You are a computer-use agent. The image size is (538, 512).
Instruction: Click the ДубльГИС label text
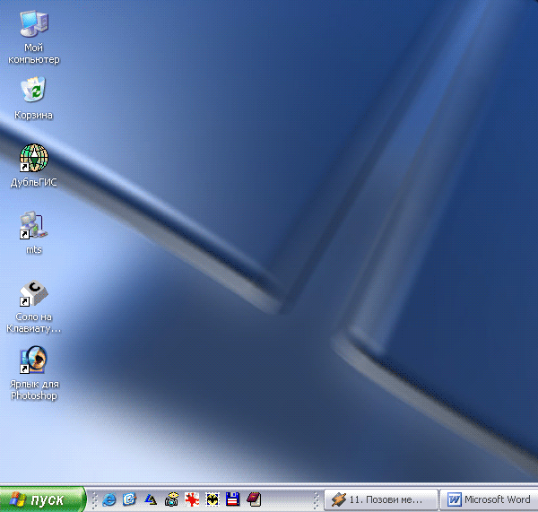[x=34, y=182]
